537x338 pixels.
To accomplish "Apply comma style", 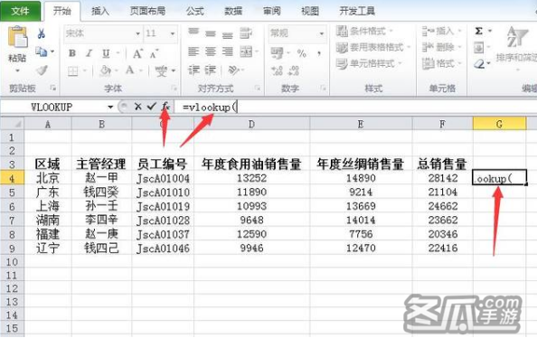I will pos(319,53).
